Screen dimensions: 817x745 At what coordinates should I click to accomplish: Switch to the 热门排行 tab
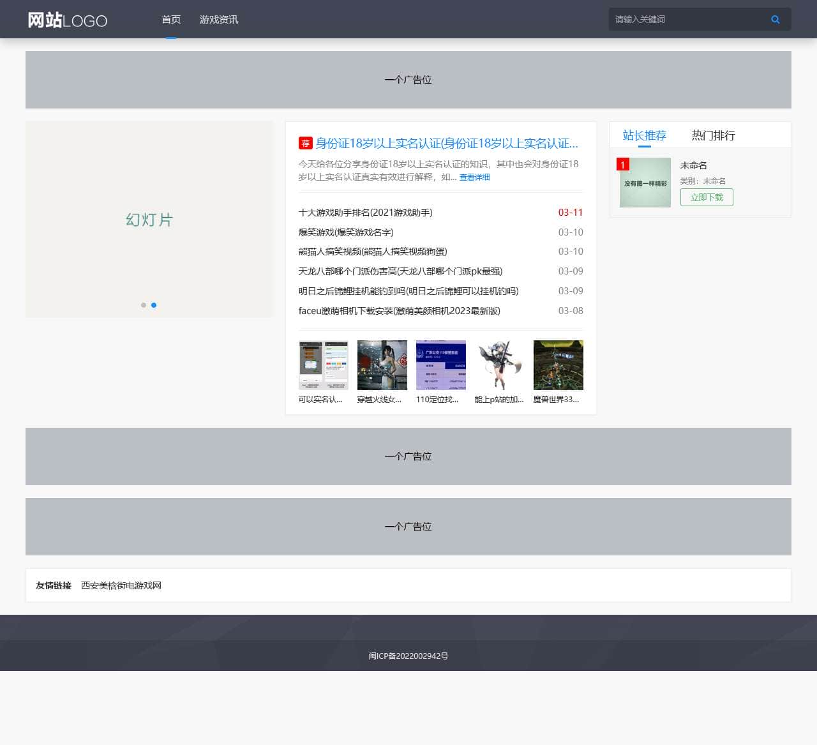click(x=712, y=135)
